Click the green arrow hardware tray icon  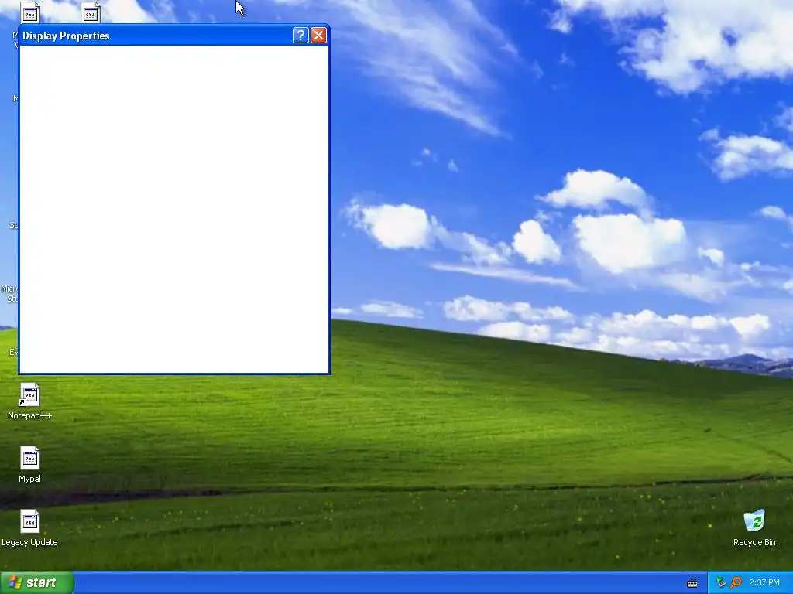pyautogui.click(x=721, y=582)
